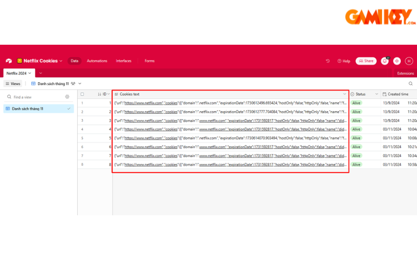Select row number 6
The width and height of the screenshot is (417, 260).
(x=82, y=147)
